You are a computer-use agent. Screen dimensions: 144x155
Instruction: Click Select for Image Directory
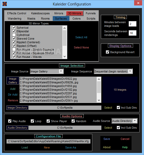tap(108, 108)
